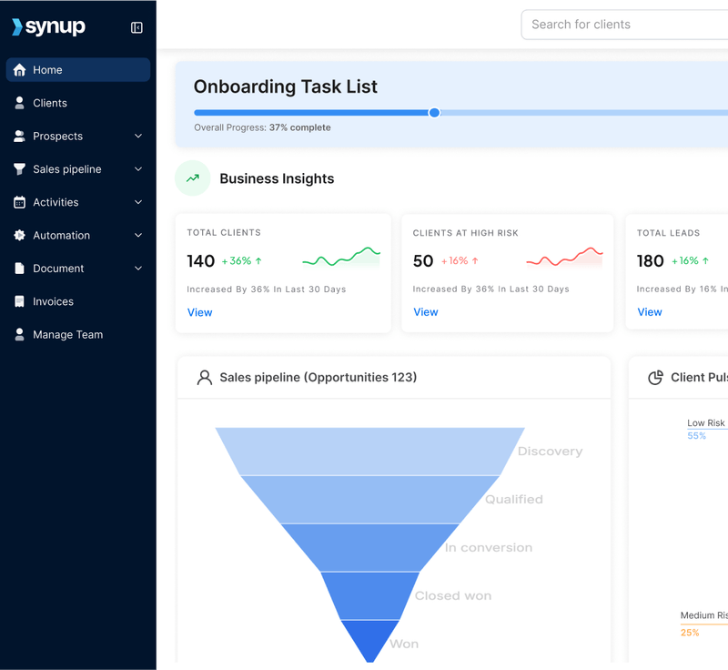Click View under Clients at High Risk
The height and width of the screenshot is (670, 728).
click(x=425, y=312)
